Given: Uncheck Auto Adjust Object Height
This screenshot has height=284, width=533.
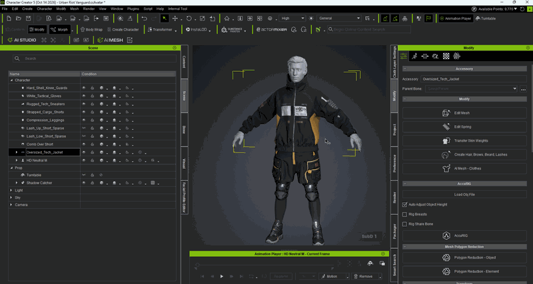Looking at the screenshot, I should tap(404, 205).
